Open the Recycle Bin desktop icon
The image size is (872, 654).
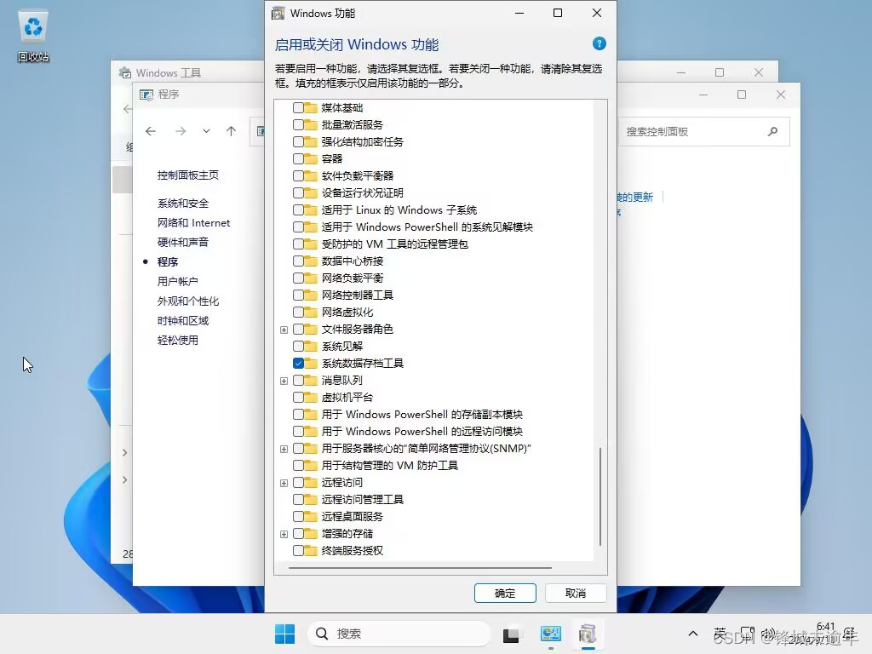click(33, 36)
